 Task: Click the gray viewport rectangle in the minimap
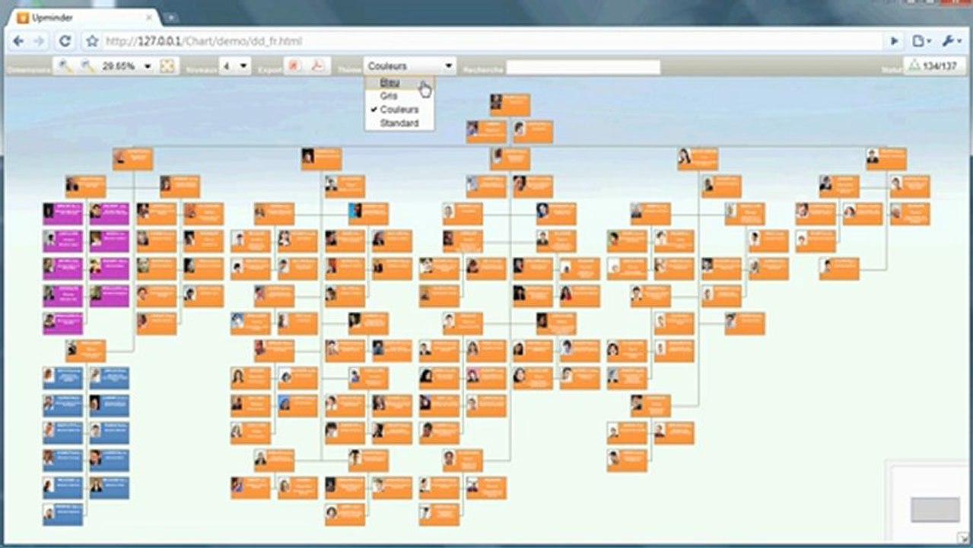point(935,509)
